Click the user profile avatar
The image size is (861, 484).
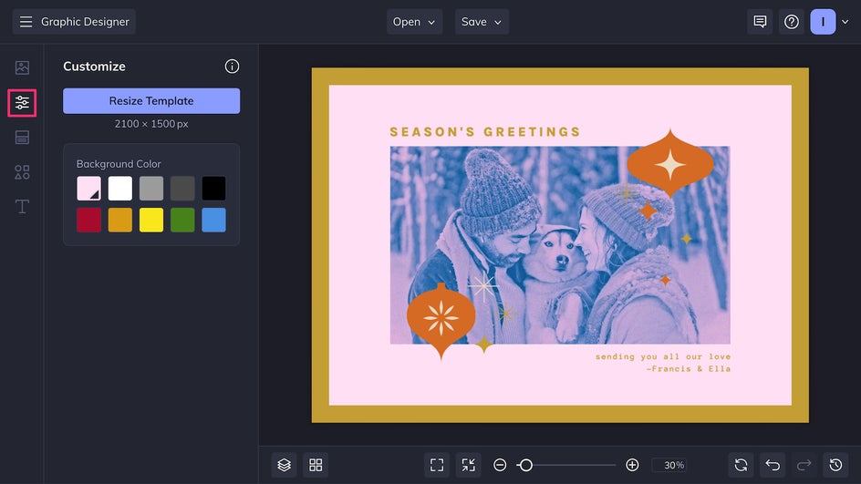tap(823, 22)
